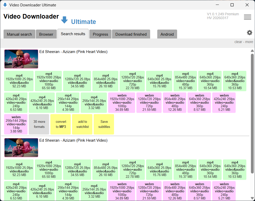Click the blue download arrow logo
This screenshot has height=201, width=255.
[x=64, y=20]
